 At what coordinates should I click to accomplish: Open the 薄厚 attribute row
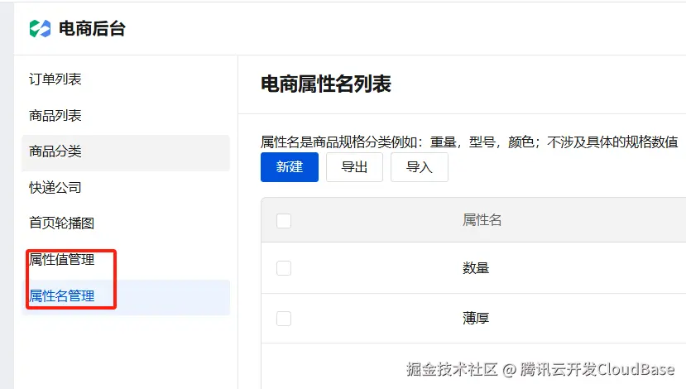point(476,319)
